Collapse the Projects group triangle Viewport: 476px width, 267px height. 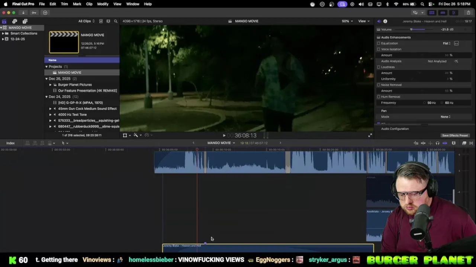(46, 67)
